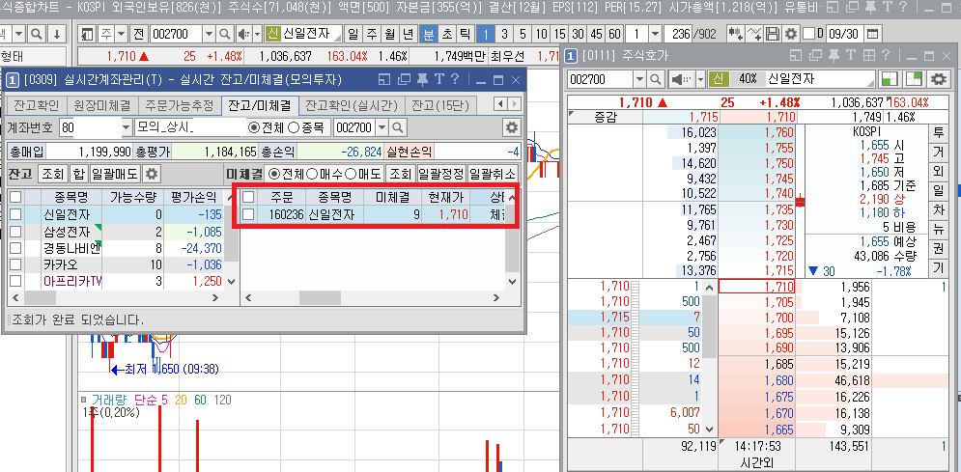Click the T font icon in 주식호가 title bar
The height and width of the screenshot is (472, 961).
[851, 56]
